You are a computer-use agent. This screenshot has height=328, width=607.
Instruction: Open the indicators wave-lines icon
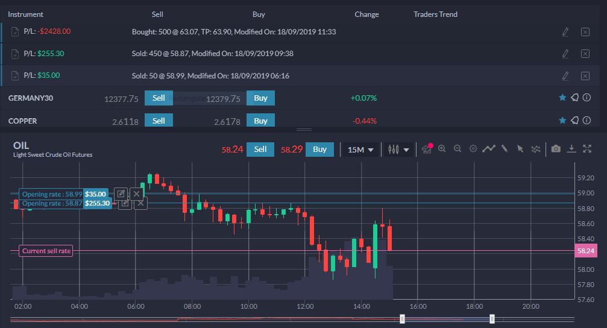click(x=536, y=149)
